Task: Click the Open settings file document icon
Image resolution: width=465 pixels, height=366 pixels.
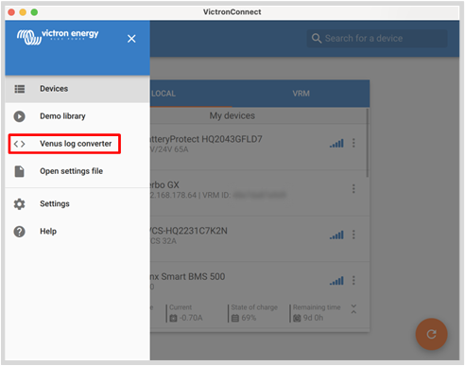Action: (x=20, y=171)
